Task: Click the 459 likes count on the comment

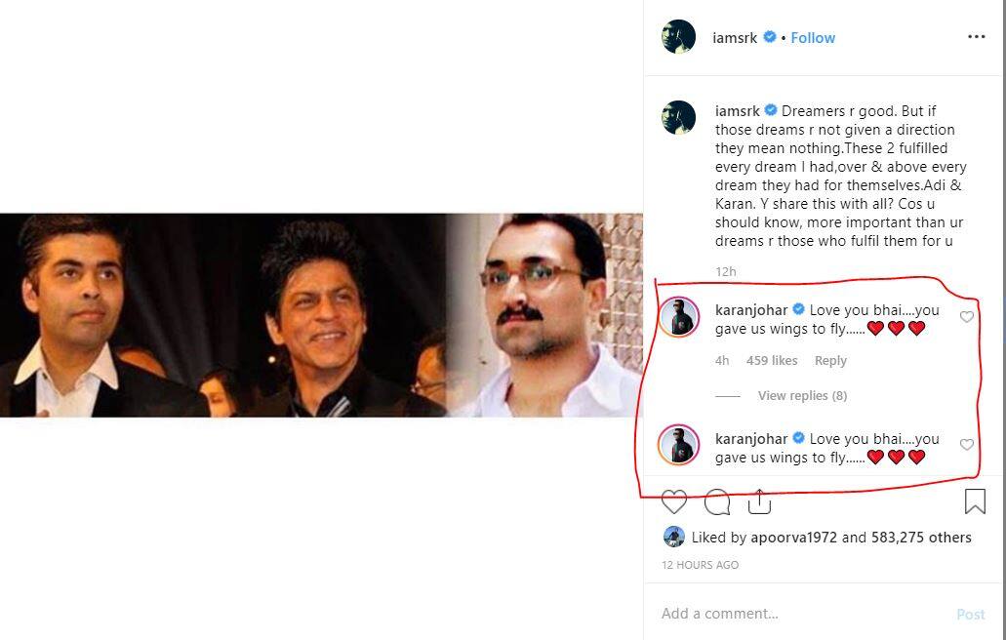Action: click(x=771, y=360)
